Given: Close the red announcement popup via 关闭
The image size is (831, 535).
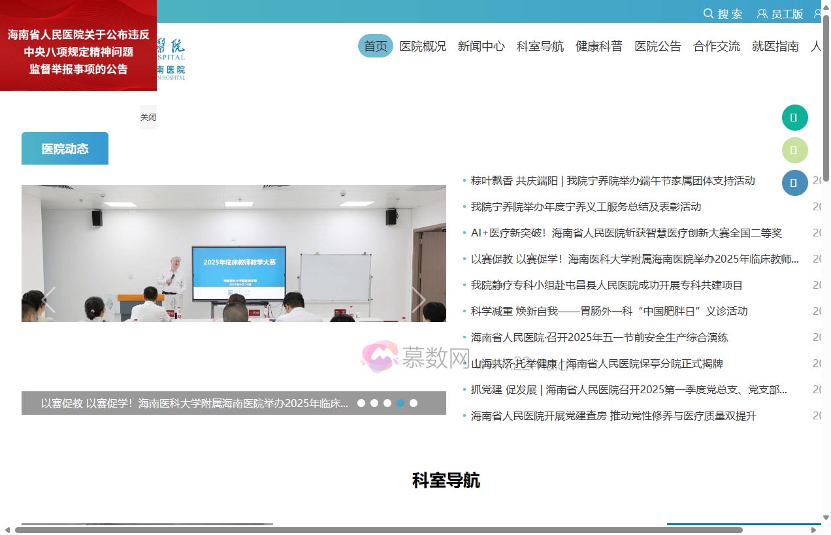Looking at the screenshot, I should [x=148, y=117].
